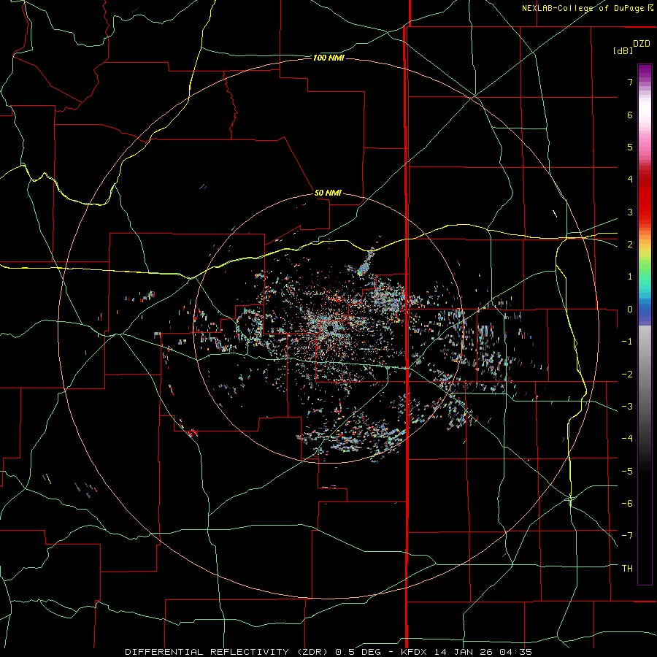Click the red band of the color bar
Screen dimensions: 657x657
click(x=645, y=201)
